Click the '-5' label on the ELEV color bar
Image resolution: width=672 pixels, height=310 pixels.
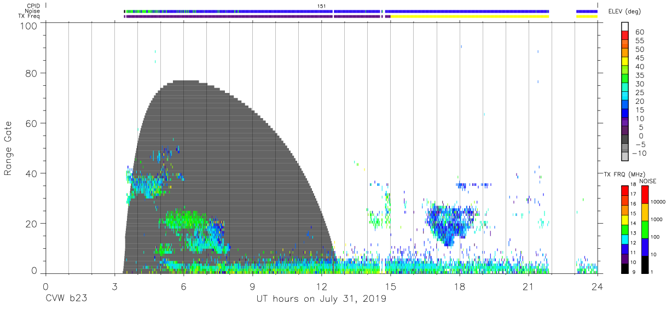click(x=640, y=144)
